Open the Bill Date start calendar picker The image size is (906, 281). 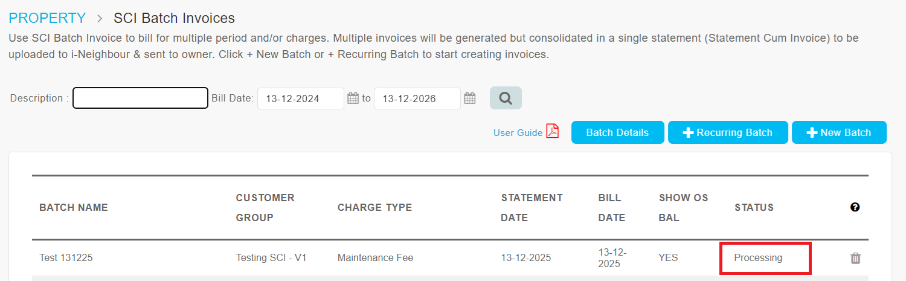point(353,98)
